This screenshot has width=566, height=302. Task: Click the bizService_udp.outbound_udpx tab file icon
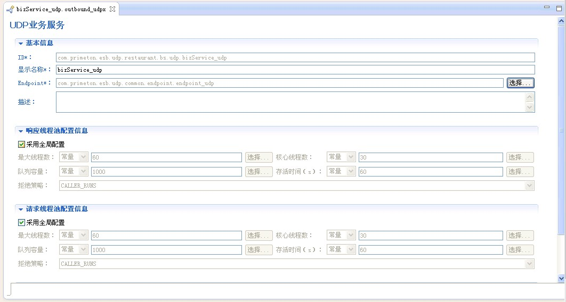[10, 10]
